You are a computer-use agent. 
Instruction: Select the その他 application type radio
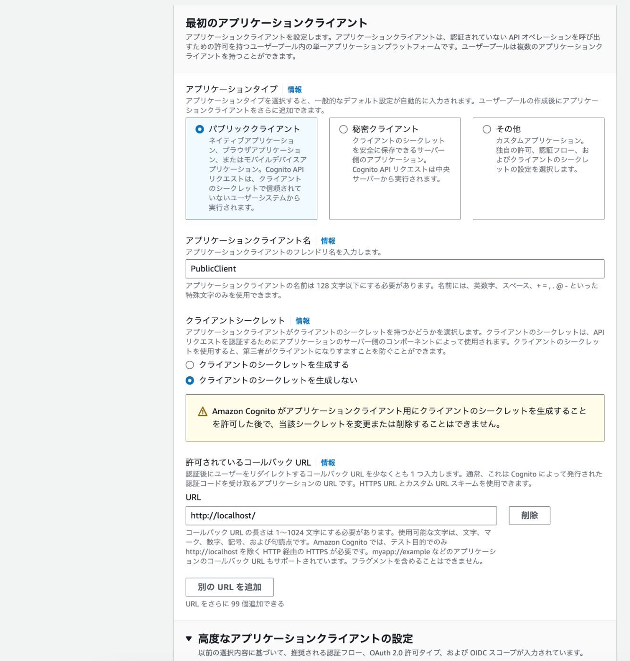pos(487,129)
